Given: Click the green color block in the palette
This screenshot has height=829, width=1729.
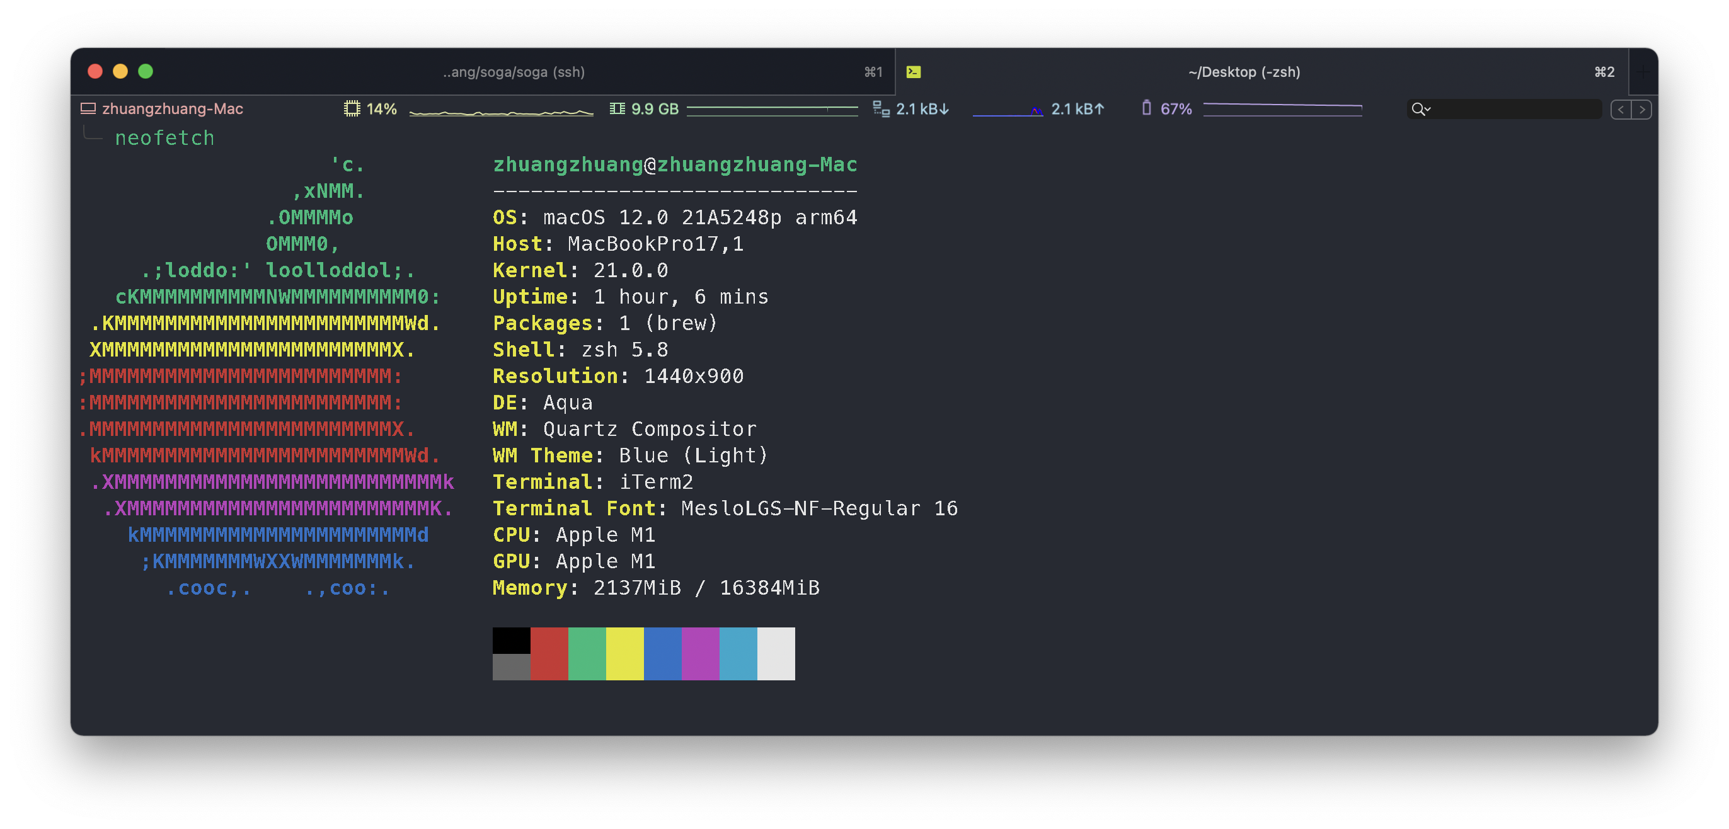Looking at the screenshot, I should click(587, 654).
